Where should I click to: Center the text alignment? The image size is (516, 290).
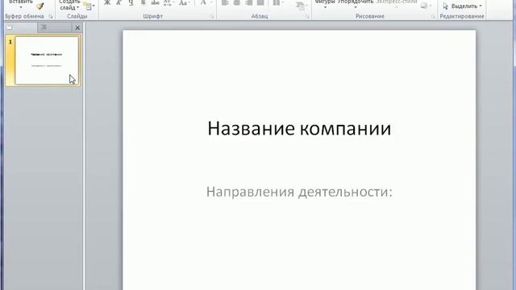coord(236,3)
